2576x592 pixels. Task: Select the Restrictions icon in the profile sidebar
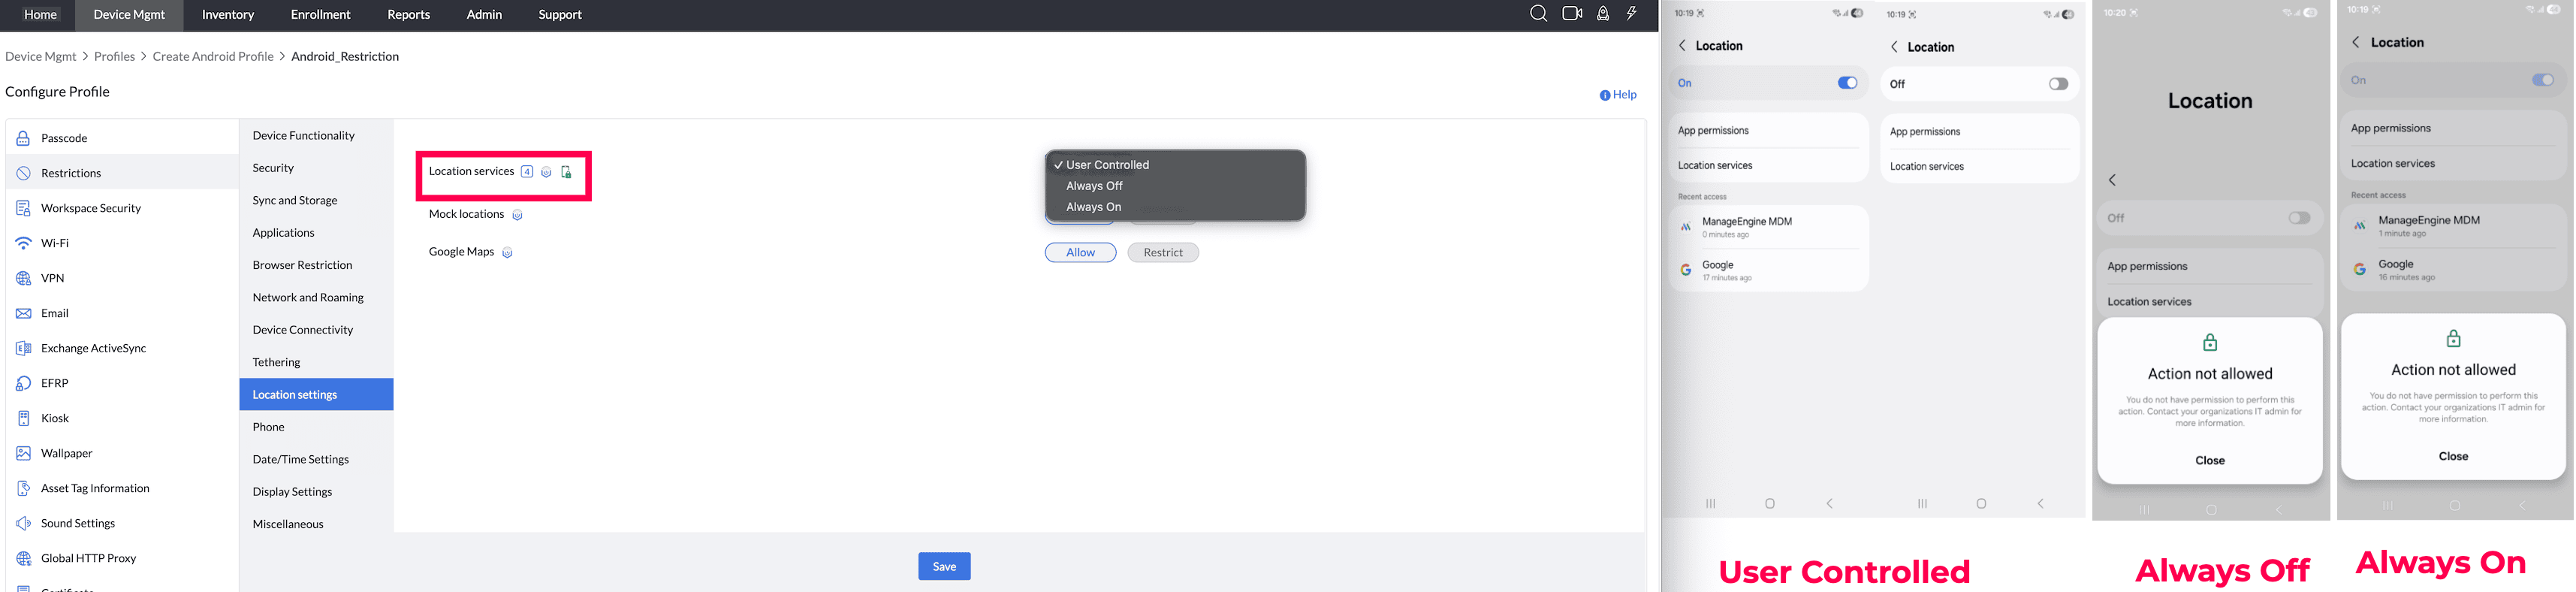point(23,173)
